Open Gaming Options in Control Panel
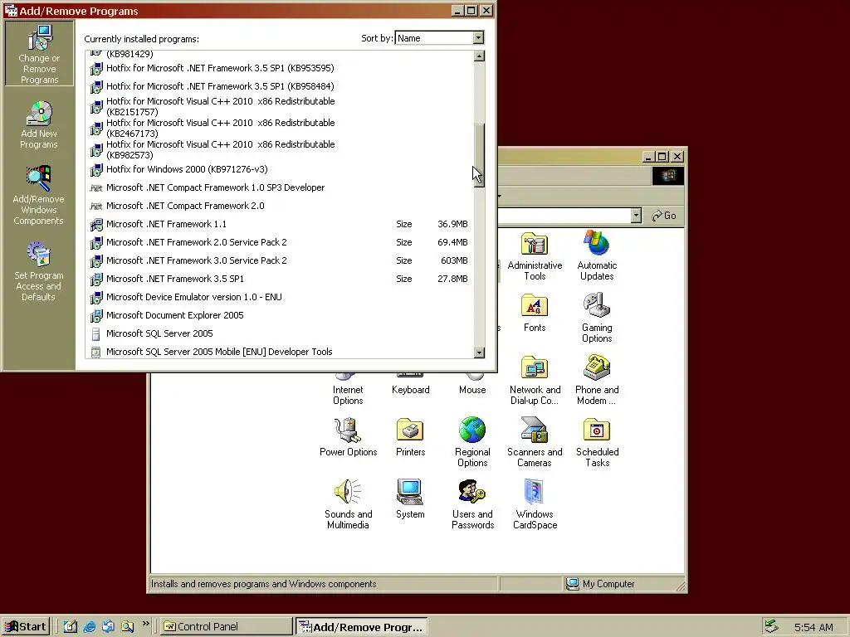This screenshot has height=637, width=850. point(597,318)
